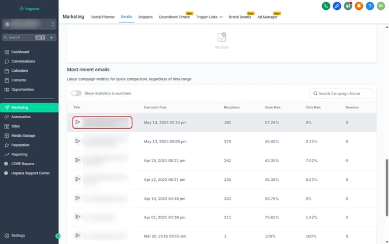Click the green megaphone announcements icon
Viewport: 389px width, 244px height.
coord(348,6)
